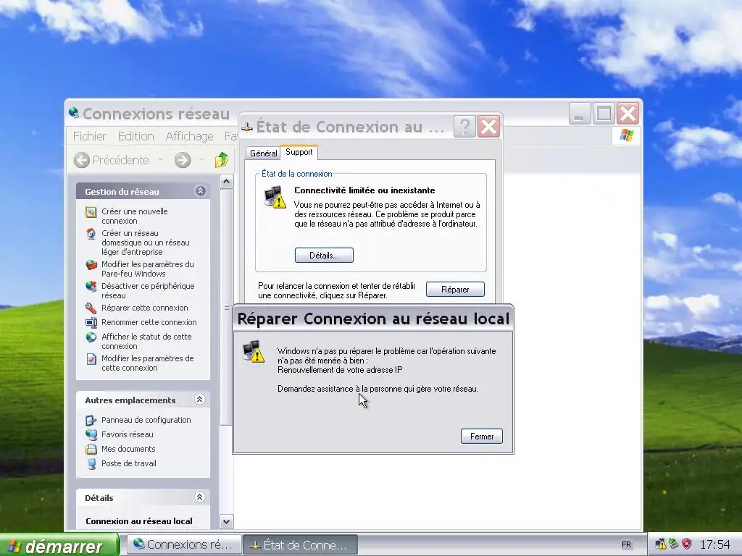Viewport: 742px width, 556px height.
Task: Click the Désactiver ce périphérique réseau icon
Action: (x=91, y=287)
